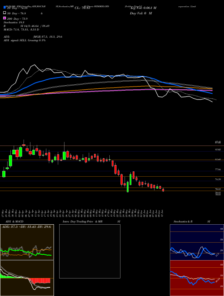The height and width of the screenshot is (296, 224).
Task: Select the '50 Day = 76.8' label
Action: click(x=16, y=13)
